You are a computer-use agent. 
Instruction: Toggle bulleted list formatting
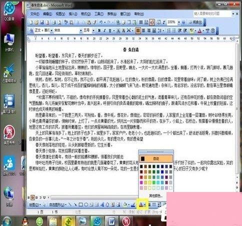tap(174, 30)
